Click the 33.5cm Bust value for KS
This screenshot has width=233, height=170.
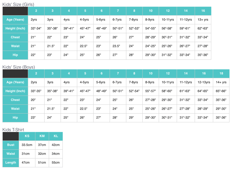pyautogui.click(x=27, y=145)
